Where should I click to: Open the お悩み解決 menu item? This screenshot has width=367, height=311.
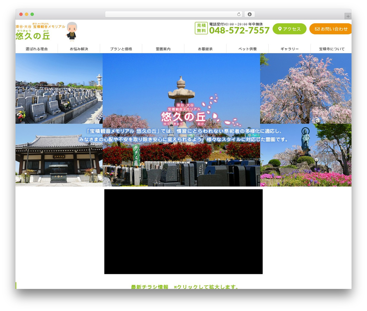click(x=79, y=49)
